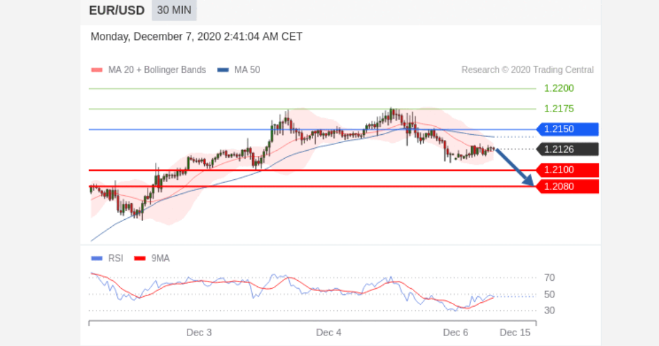The height and width of the screenshot is (346, 659).
Task: Click the blue 1.2150 pivot price tag
Action: [x=568, y=129]
